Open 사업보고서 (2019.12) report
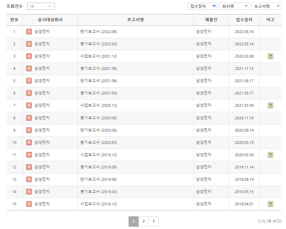This screenshot has width=286, height=229. click(99, 155)
